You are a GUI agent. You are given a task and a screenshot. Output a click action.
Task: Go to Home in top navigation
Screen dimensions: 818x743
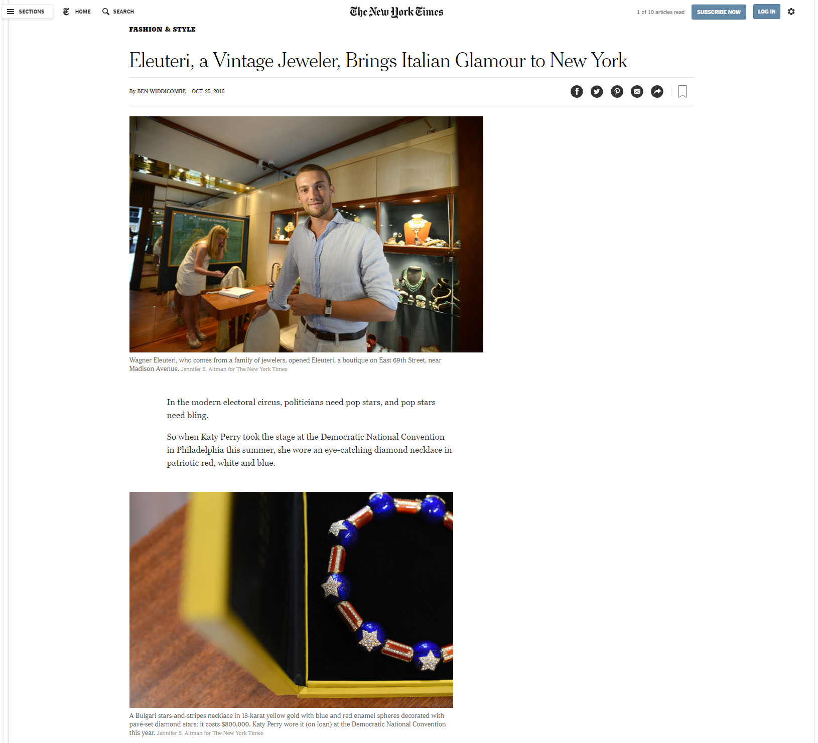83,12
